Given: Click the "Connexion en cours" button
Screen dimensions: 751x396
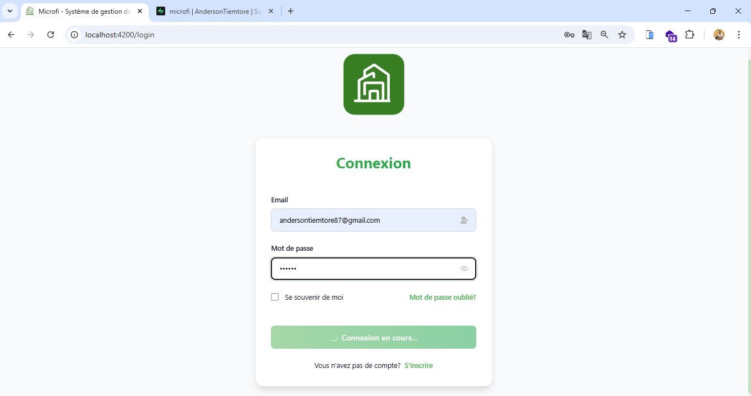Looking at the screenshot, I should 373,337.
